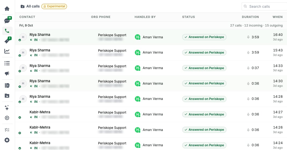Click Answered on Periskope status in 14:33 row
Screen dimensions: 287x150
pos(204,68)
